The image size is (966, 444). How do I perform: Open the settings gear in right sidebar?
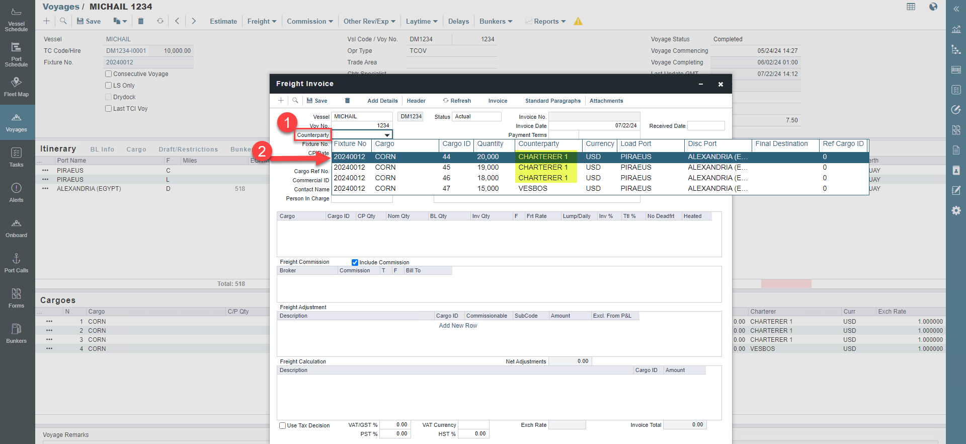956,210
